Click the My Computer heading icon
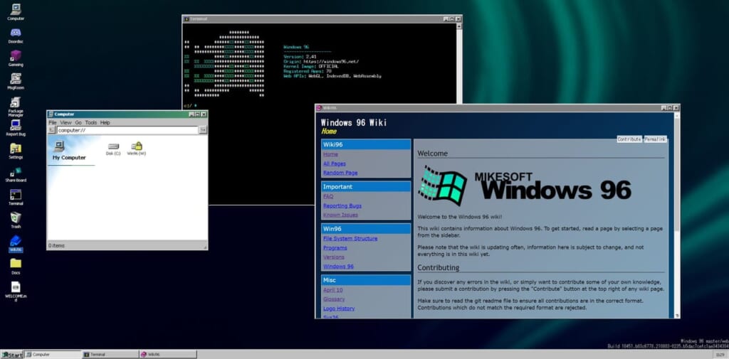Viewport: 729px width, 359px height. pyautogui.click(x=59, y=146)
